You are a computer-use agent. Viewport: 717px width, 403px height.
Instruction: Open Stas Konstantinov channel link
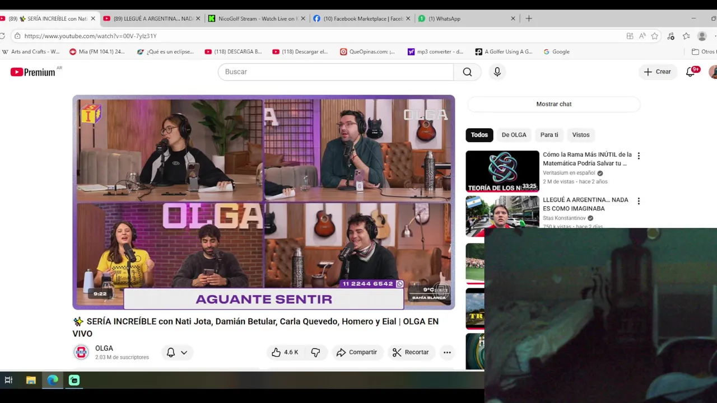click(x=564, y=218)
